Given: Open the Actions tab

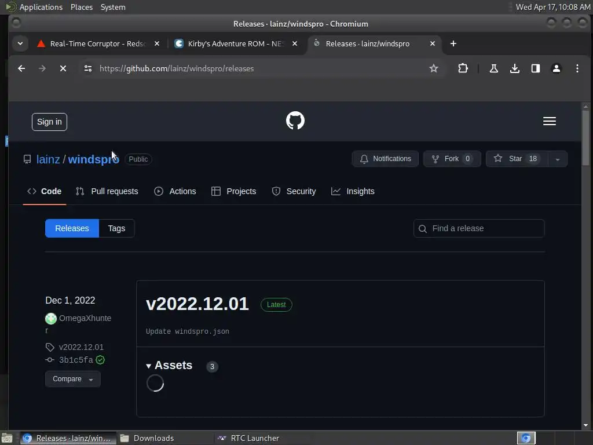Looking at the screenshot, I should click(175, 191).
